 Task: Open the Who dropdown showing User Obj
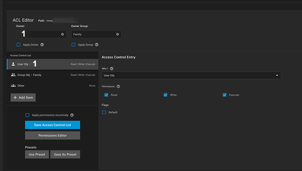click(191, 75)
